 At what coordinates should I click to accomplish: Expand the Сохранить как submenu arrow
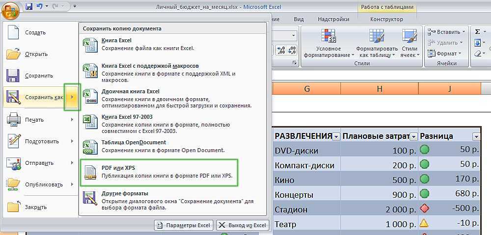(72, 97)
